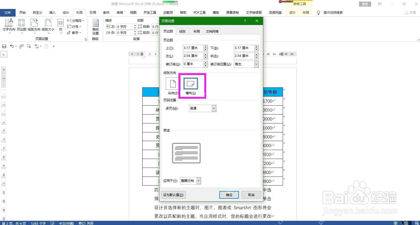Click the help question mark in the 页面设置 dialog
Image resolution: width=420 pixels, height=225 pixels.
tap(245, 21)
